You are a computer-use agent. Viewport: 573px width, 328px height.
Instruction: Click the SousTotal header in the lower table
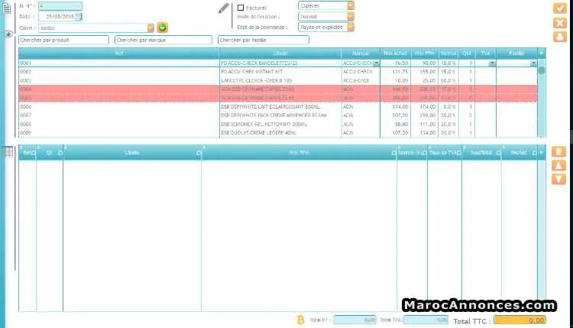[x=481, y=152]
